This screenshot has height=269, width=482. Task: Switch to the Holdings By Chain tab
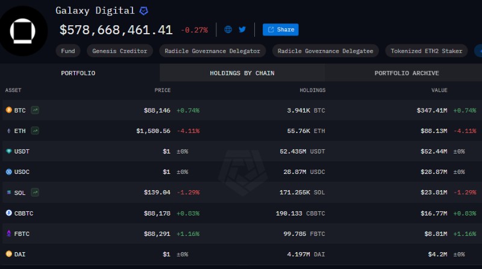click(x=242, y=73)
